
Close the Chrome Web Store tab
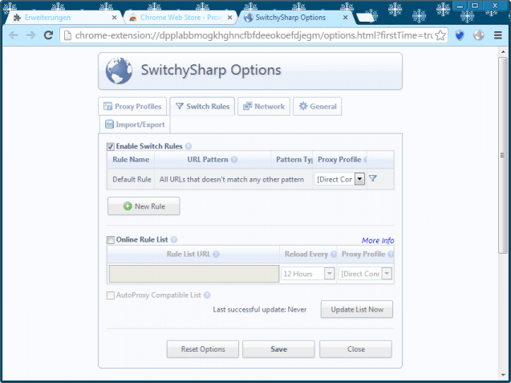point(229,18)
